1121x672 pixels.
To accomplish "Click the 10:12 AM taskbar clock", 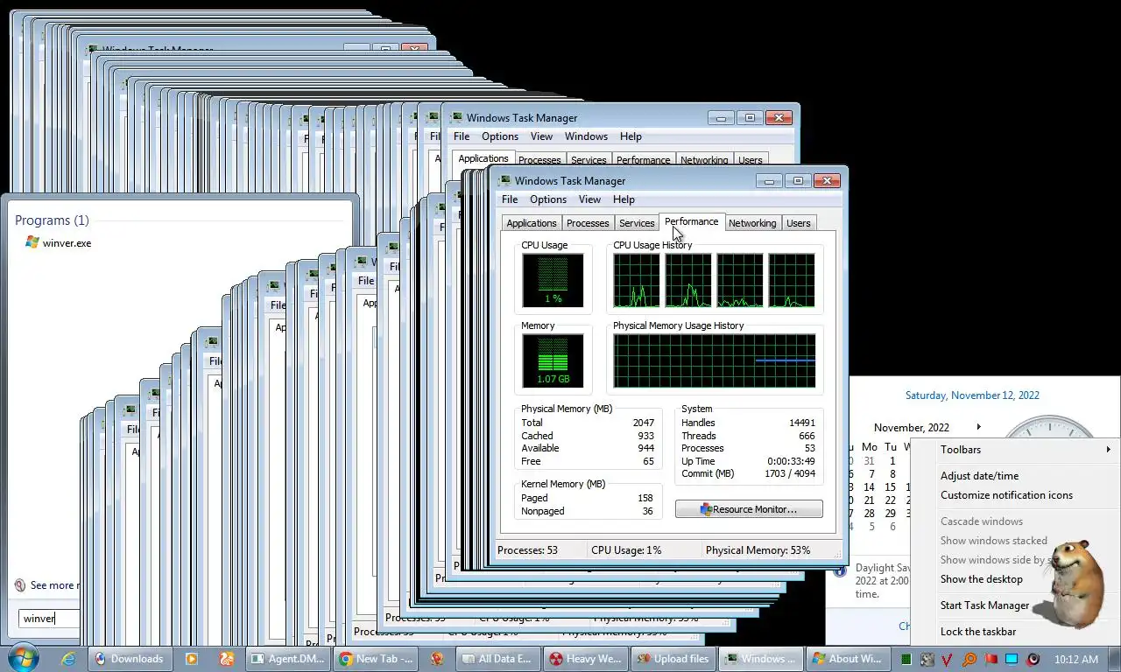I will [x=1076, y=659].
